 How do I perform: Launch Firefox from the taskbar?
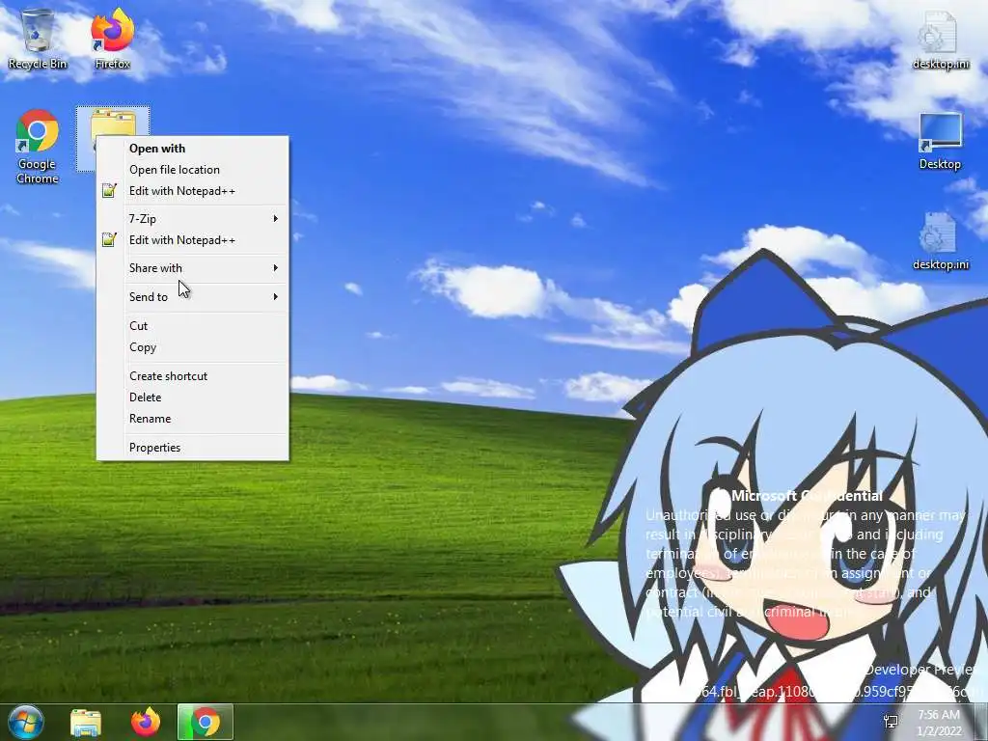point(146,722)
